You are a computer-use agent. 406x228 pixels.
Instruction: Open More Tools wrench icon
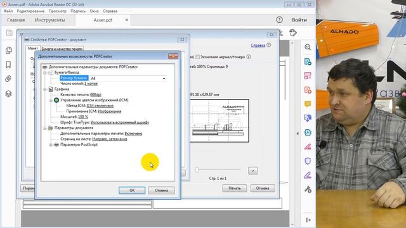point(308,189)
